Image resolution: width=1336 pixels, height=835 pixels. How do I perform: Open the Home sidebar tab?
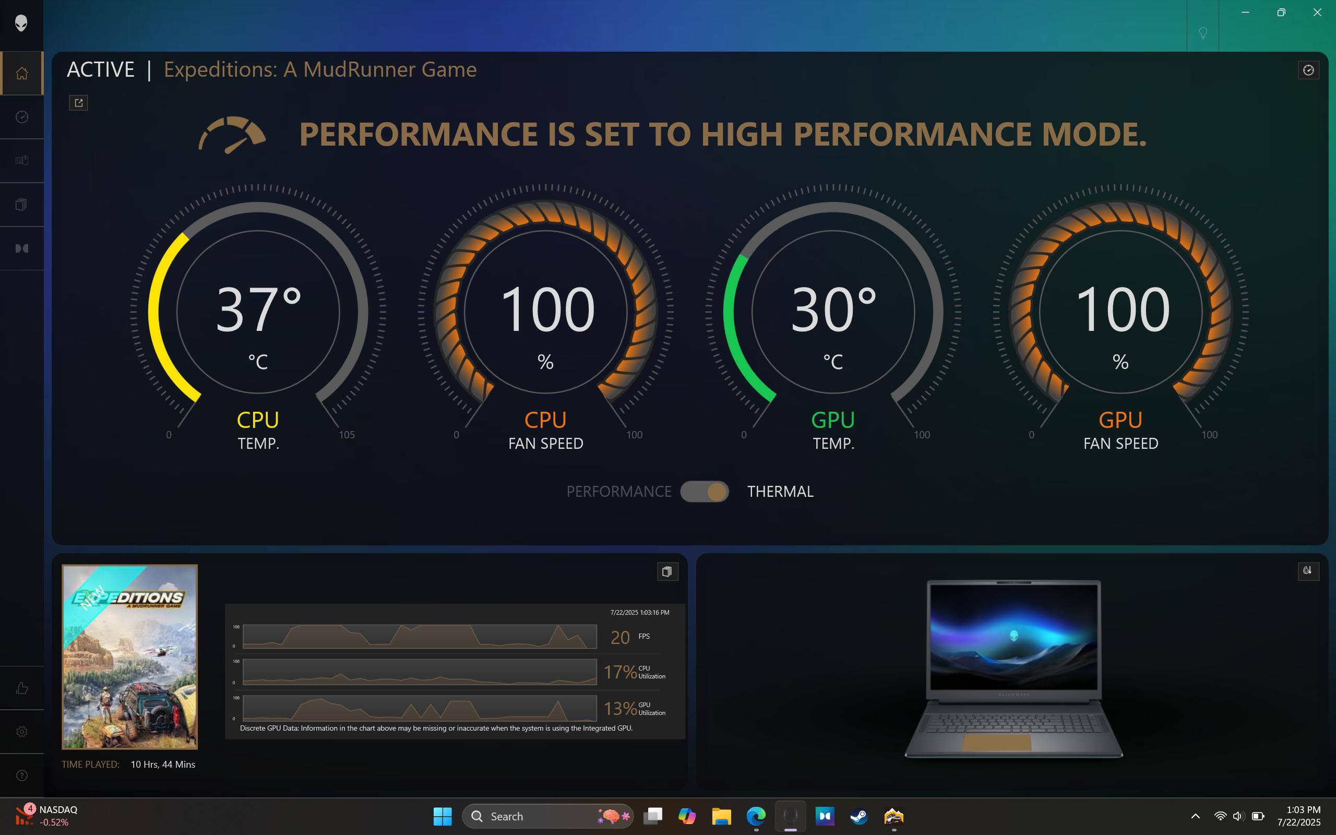(x=21, y=73)
